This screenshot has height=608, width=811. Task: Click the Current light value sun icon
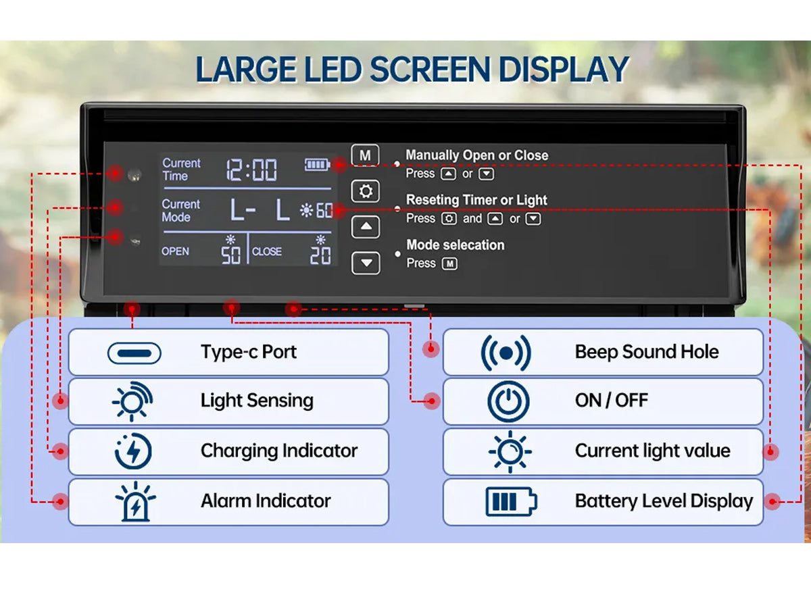(510, 451)
